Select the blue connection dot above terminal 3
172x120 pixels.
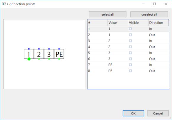[49, 49]
